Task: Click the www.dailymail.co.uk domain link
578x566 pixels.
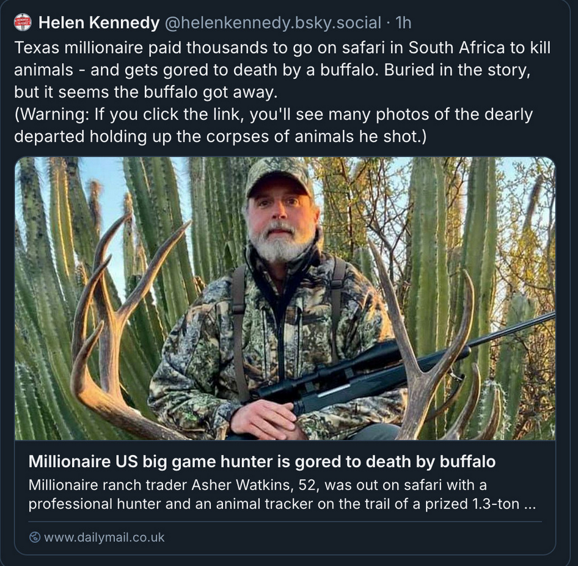Action: (104, 538)
